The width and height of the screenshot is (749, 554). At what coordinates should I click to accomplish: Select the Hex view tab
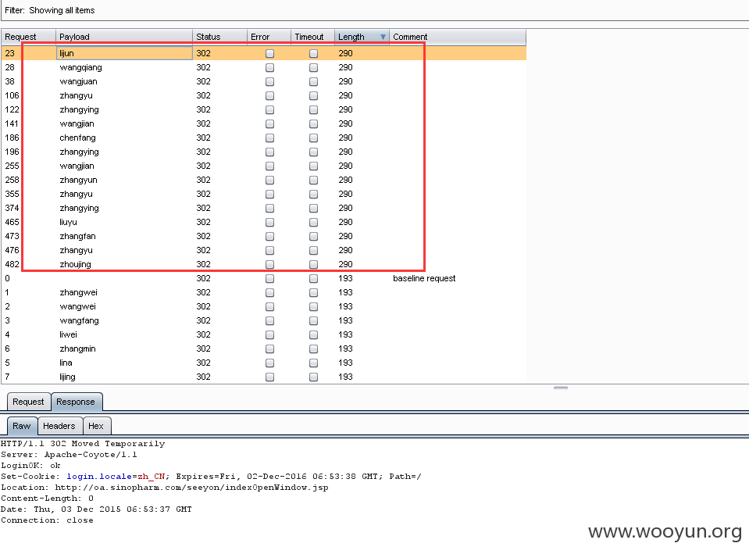coord(96,426)
